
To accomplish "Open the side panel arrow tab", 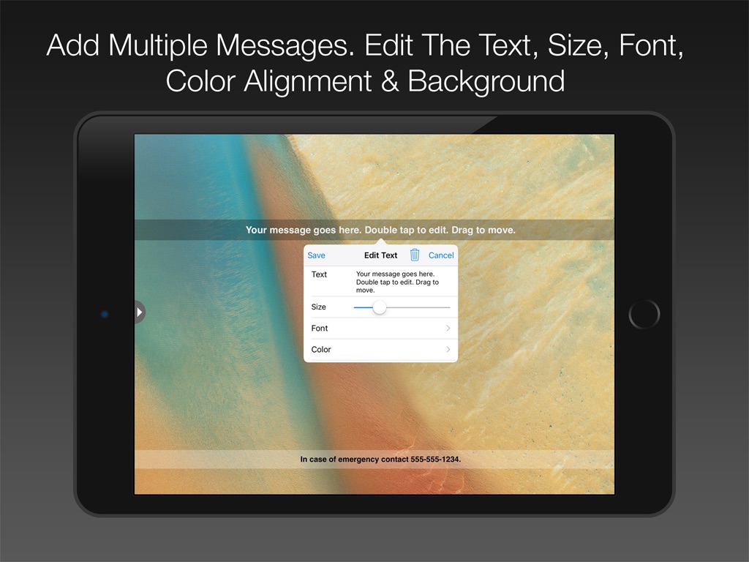I will pos(139,312).
